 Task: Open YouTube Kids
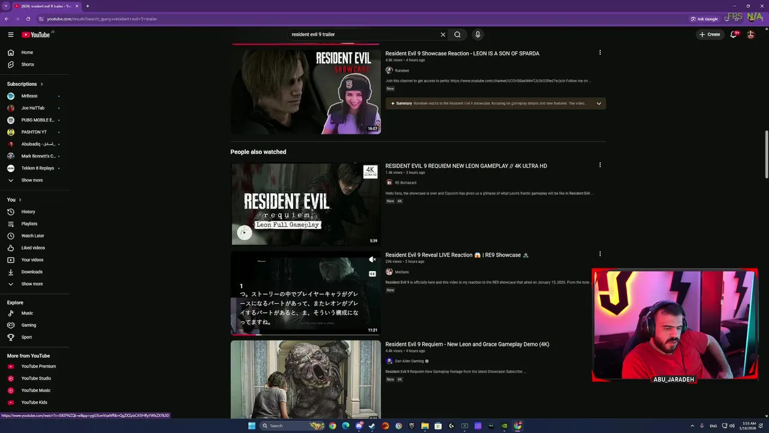34,402
